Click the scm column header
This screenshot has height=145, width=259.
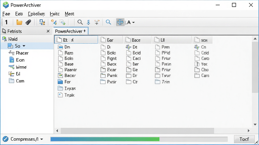[x=202, y=40]
